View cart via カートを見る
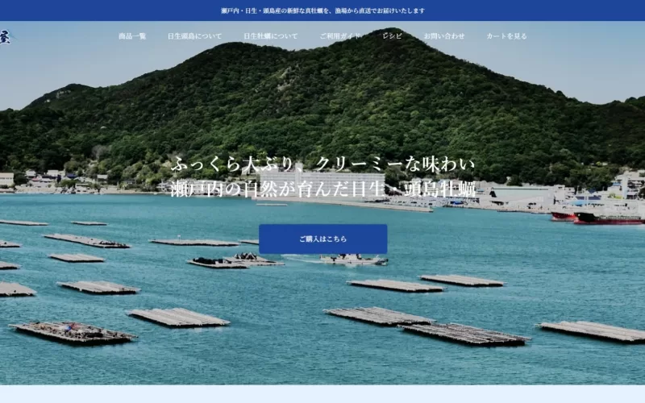Viewport: 645px width, 403px height. [506, 36]
